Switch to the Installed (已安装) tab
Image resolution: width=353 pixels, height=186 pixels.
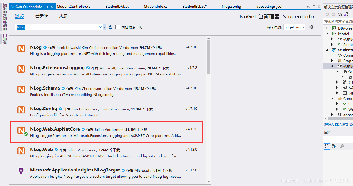tap(42, 16)
